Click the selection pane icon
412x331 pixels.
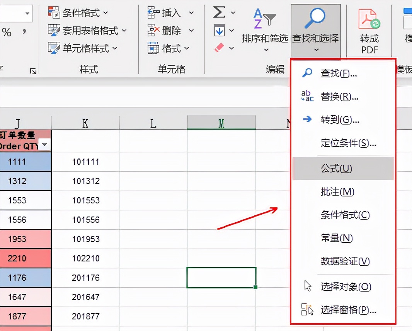[307, 309]
